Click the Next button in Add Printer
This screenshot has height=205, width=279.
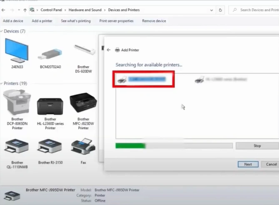[248, 164]
